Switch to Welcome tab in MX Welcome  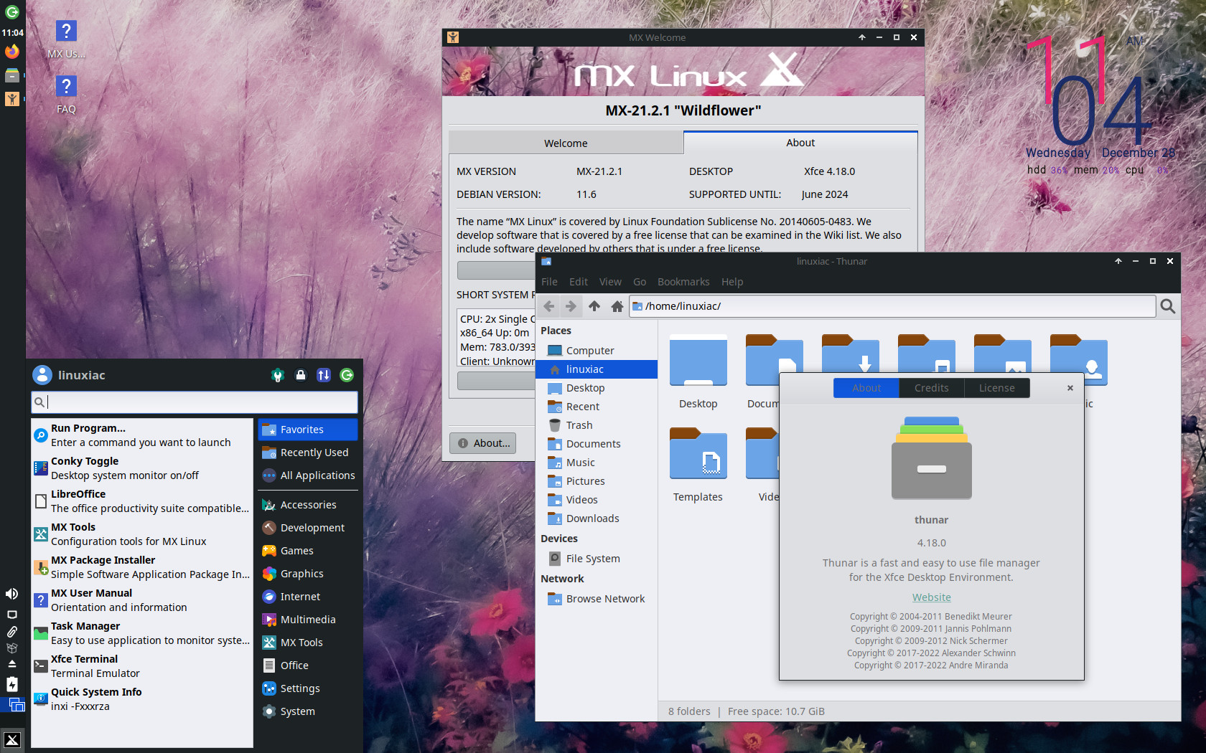click(566, 143)
